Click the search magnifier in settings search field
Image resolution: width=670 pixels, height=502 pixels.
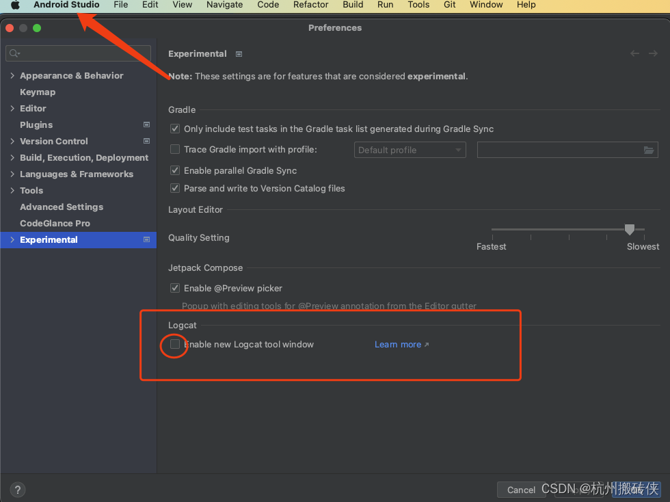[x=14, y=53]
